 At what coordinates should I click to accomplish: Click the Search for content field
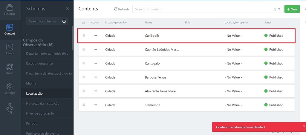pyautogui.click(x=203, y=9)
